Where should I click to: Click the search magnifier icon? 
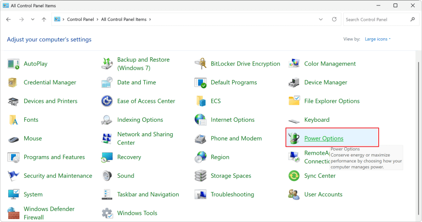413,19
